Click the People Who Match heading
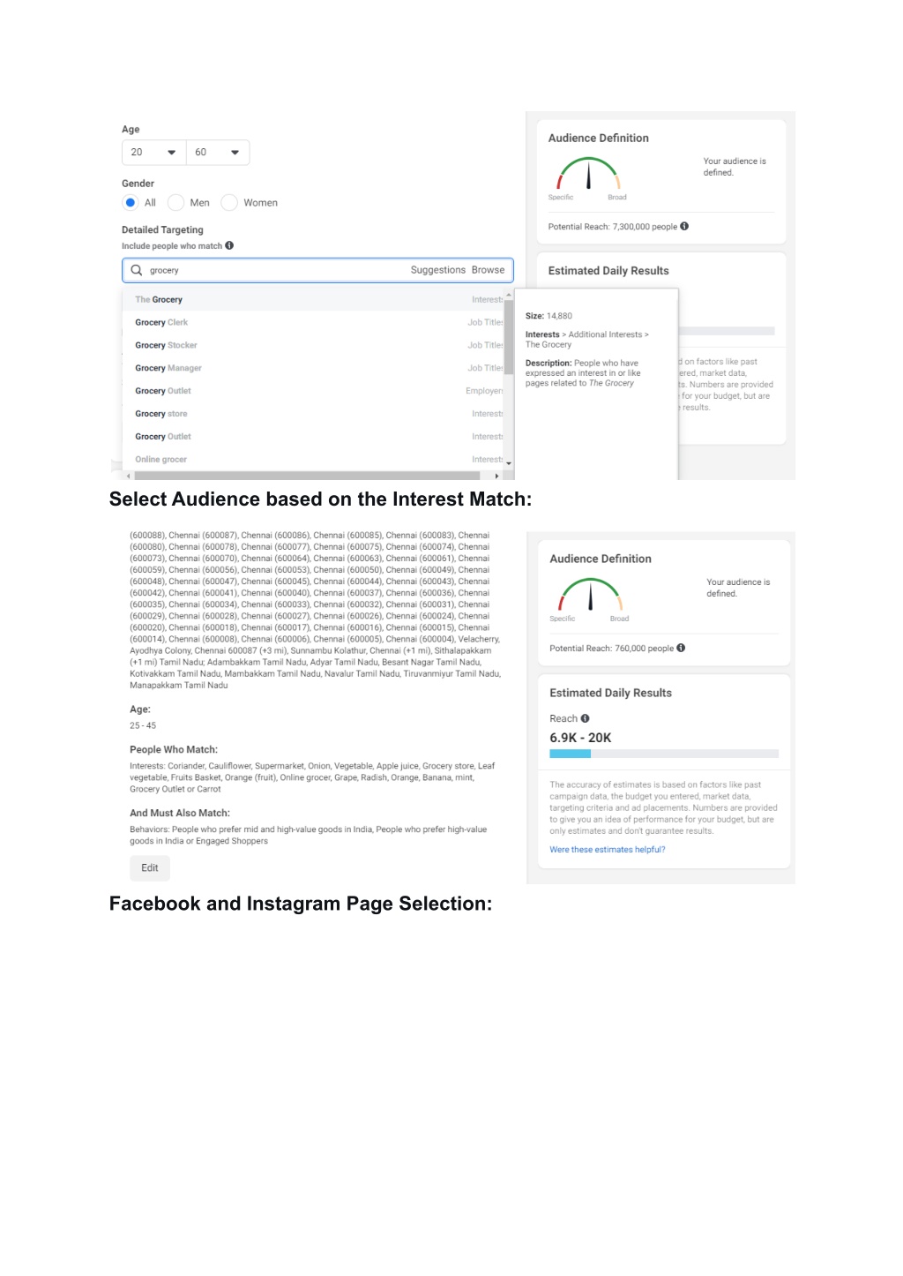 point(174,750)
